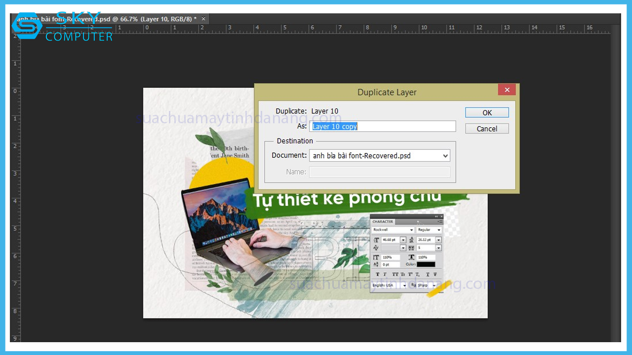The image size is (632, 355).
Task: Click OK in Duplicate Layer dialog
Action: click(487, 113)
